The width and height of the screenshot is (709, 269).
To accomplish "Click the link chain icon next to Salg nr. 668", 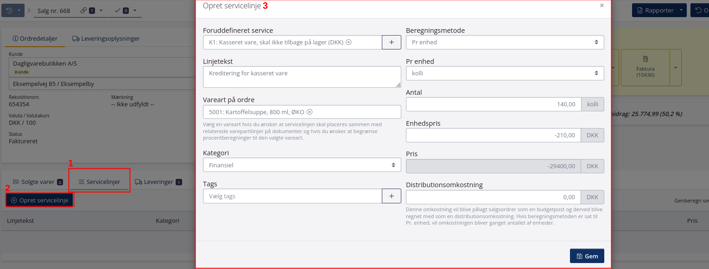I will (83, 10).
